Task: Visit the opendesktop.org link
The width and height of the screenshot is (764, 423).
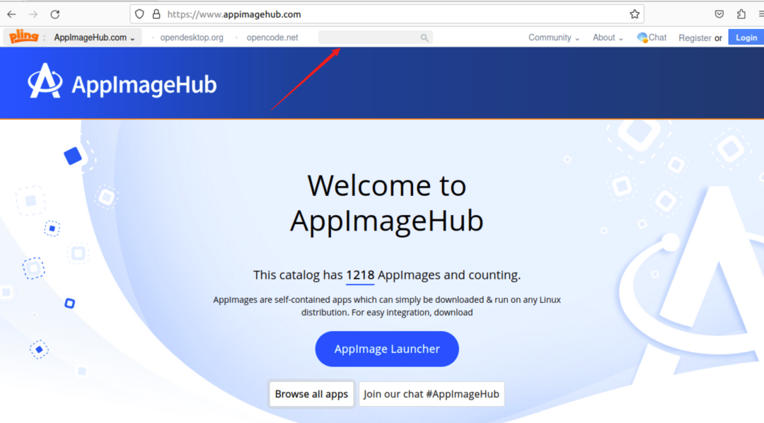Action: pyautogui.click(x=192, y=37)
